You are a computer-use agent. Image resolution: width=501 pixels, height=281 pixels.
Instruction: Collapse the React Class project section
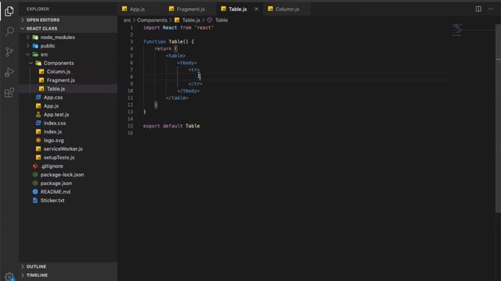coord(68,28)
